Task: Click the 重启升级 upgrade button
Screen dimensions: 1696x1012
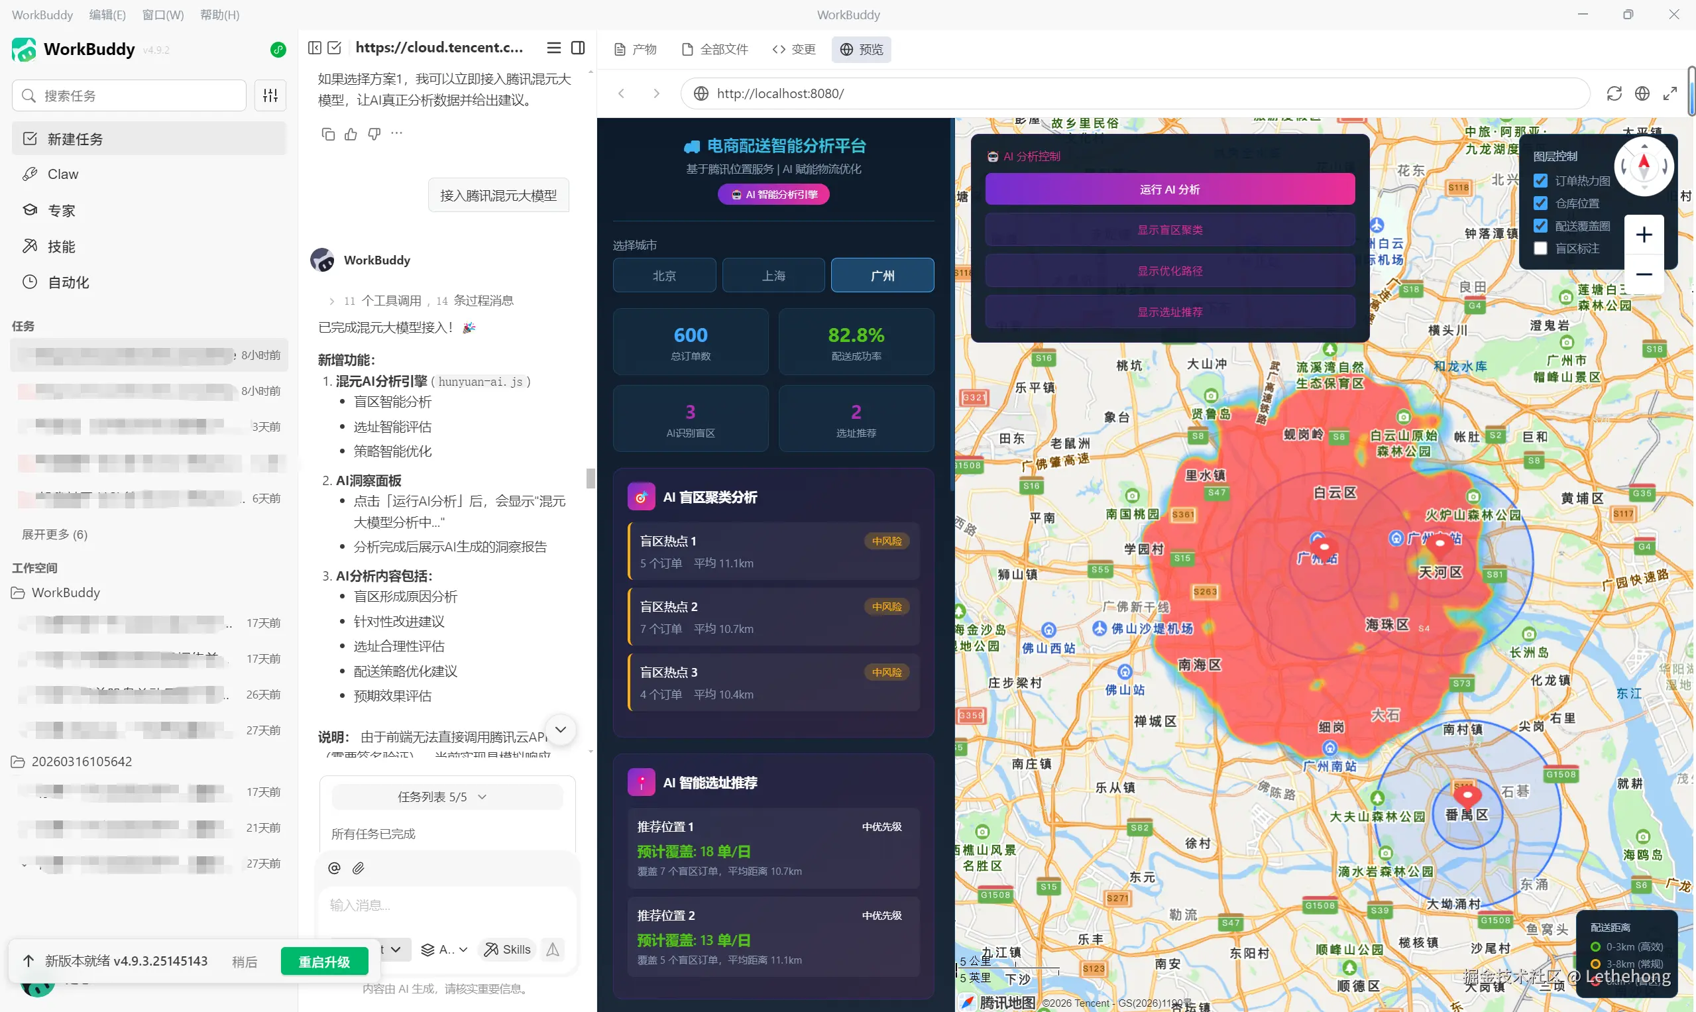Action: point(324,961)
